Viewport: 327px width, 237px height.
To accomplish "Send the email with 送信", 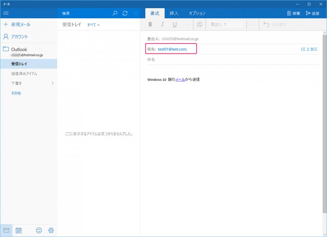I will (313, 13).
